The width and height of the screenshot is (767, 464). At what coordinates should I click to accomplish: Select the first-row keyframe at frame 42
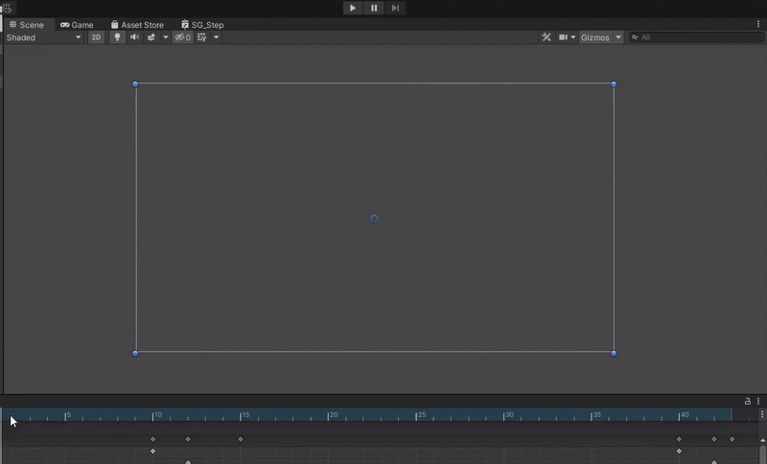pos(714,439)
